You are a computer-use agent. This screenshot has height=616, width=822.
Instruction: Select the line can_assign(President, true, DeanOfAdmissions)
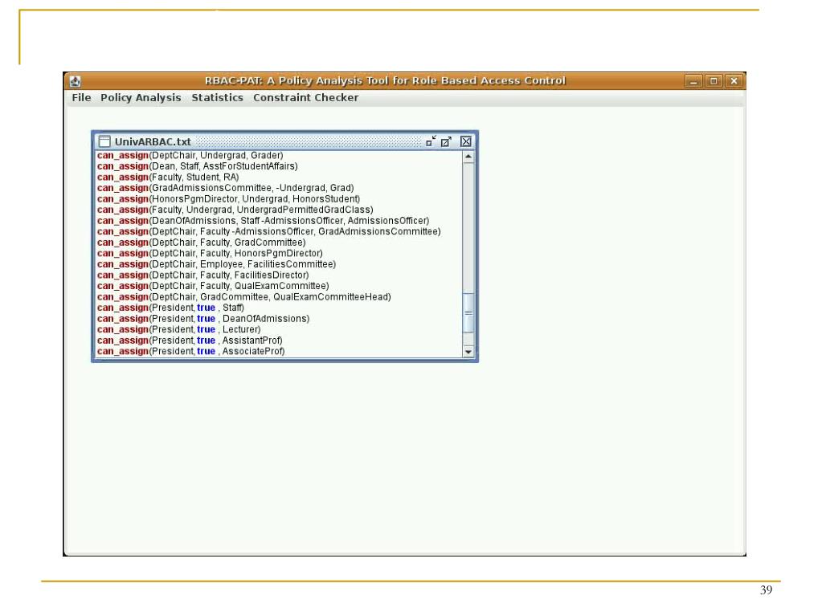[x=203, y=319]
